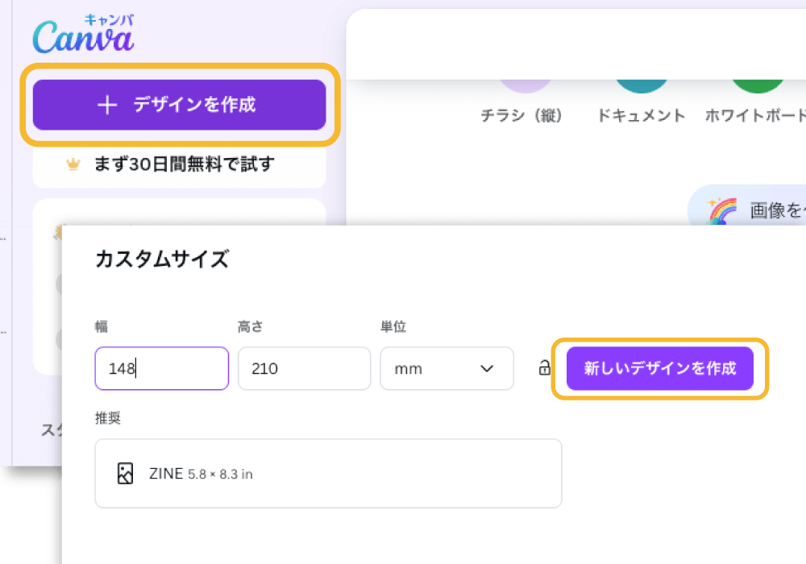This screenshot has width=806, height=564.
Task: Click the 高さ height input showing 210
Action: pyautogui.click(x=304, y=368)
